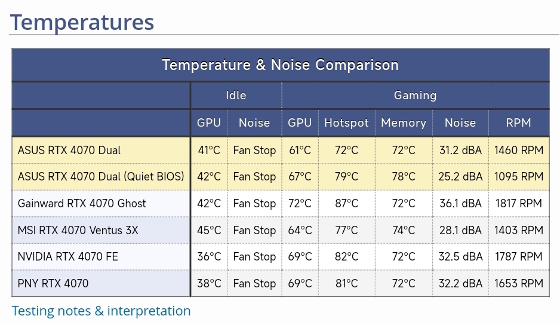Open the Testing notes & interpretation link
This screenshot has width=560, height=325.
coord(101,311)
